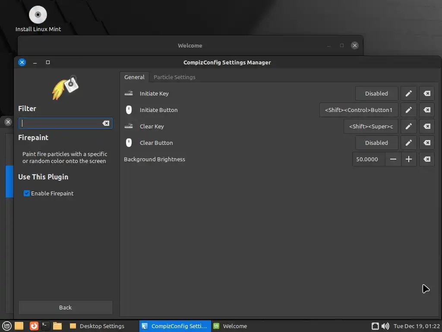This screenshot has height=332, width=442.
Task: Click the keyboard icon beside Clear Key
Action: coord(129,126)
